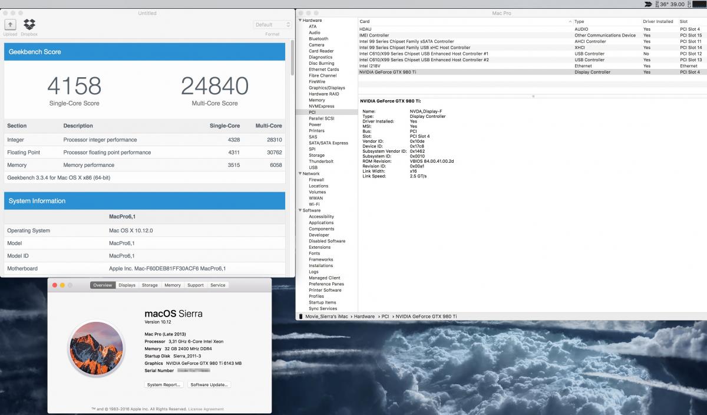Screen dimensions: 707x415
Task: Switch to the Service tab
Action: tap(218, 285)
